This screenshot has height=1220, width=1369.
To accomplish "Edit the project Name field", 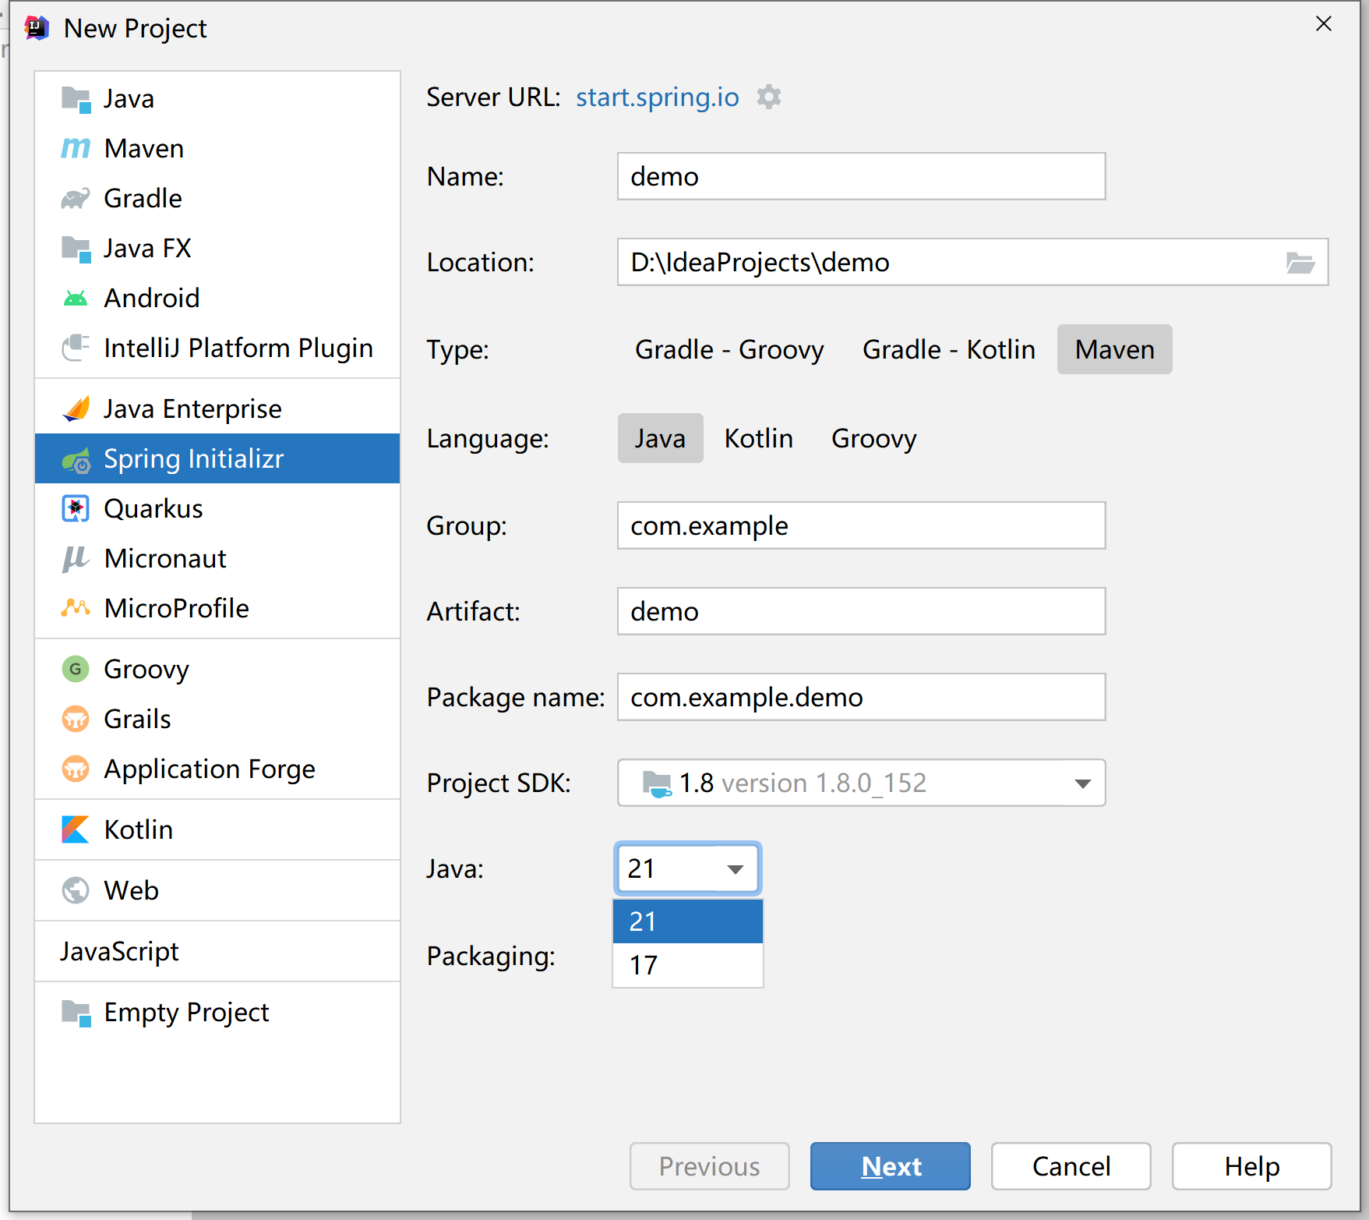I will point(861,176).
